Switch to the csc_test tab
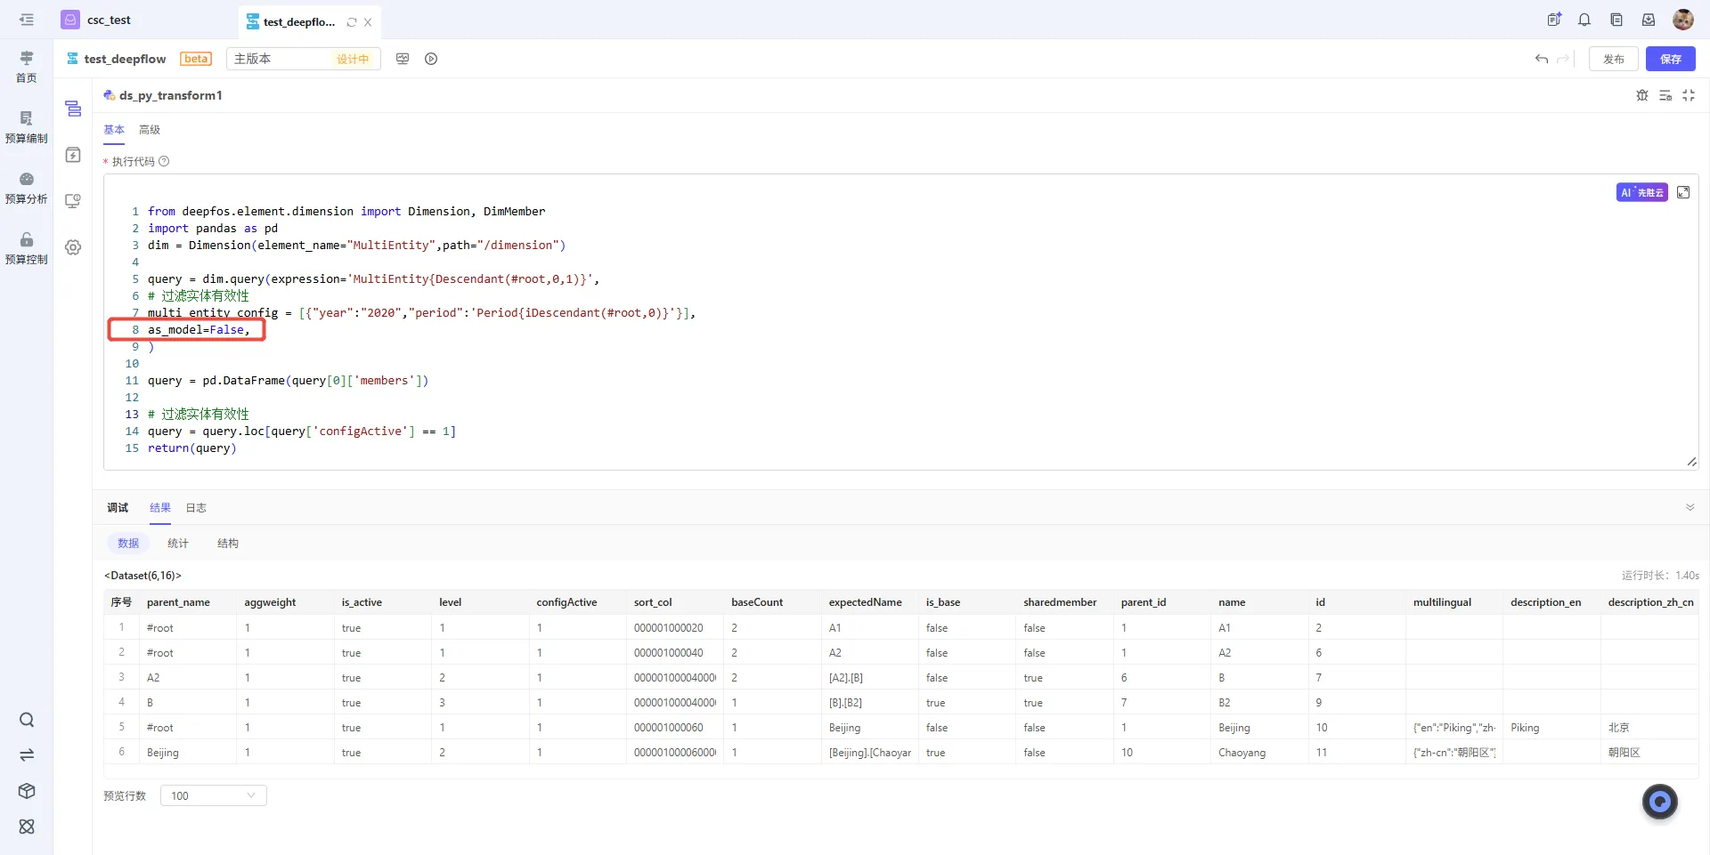This screenshot has height=855, width=1710. click(96, 20)
